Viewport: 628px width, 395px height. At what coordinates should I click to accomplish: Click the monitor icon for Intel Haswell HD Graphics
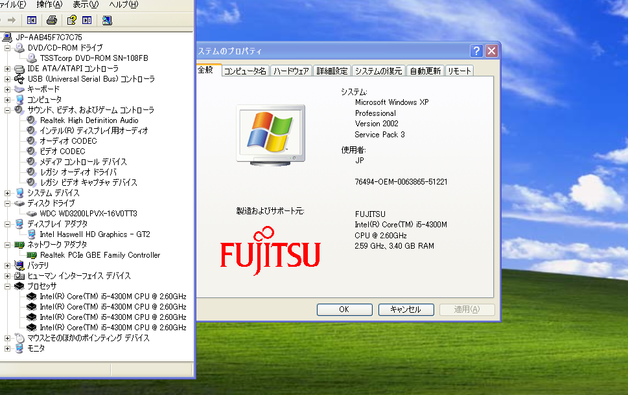tap(32, 234)
